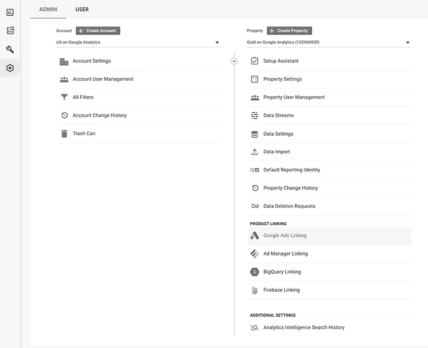The image size is (428, 348).
Task: Switch to the USER tab
Action: pyautogui.click(x=82, y=9)
